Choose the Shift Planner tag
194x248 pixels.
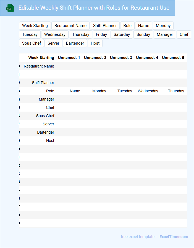pyautogui.click(x=105, y=26)
